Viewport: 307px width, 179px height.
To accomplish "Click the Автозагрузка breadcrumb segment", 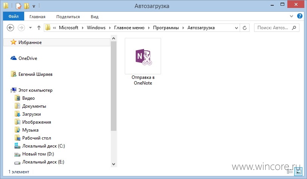I will tap(201, 28).
